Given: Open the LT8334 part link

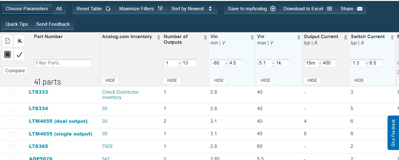Looking at the screenshot, I should click(38, 109).
